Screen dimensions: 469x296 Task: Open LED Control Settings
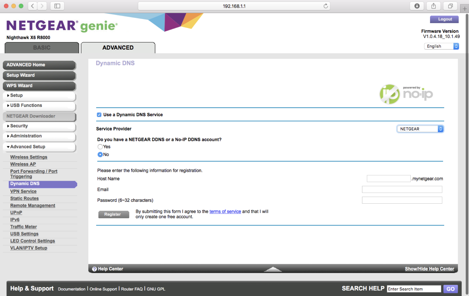pyautogui.click(x=33, y=241)
